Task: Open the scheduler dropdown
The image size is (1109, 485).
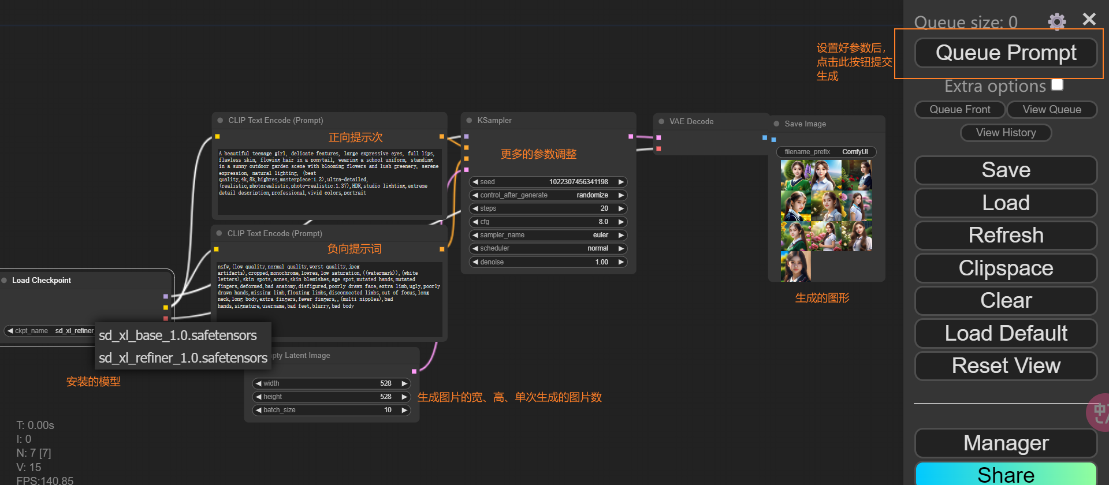Action: coord(548,248)
